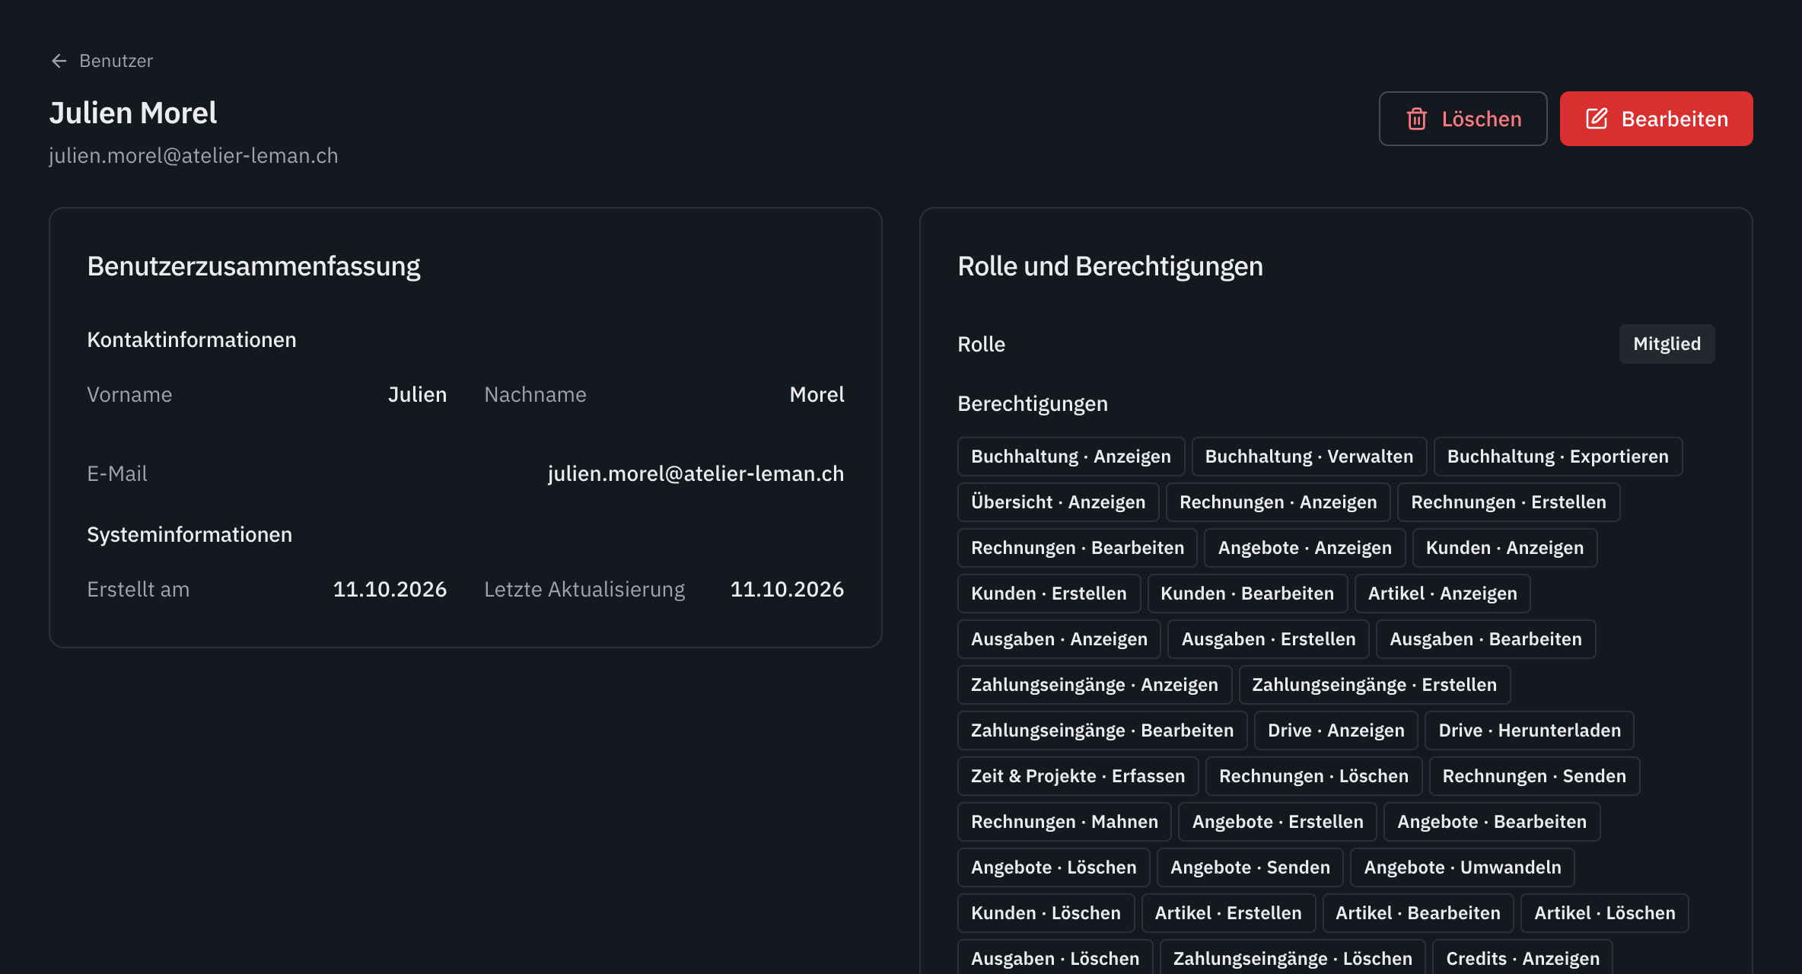Click the Buchhaltung · Verwalten permission tag
Image resolution: width=1802 pixels, height=974 pixels.
[1309, 457]
